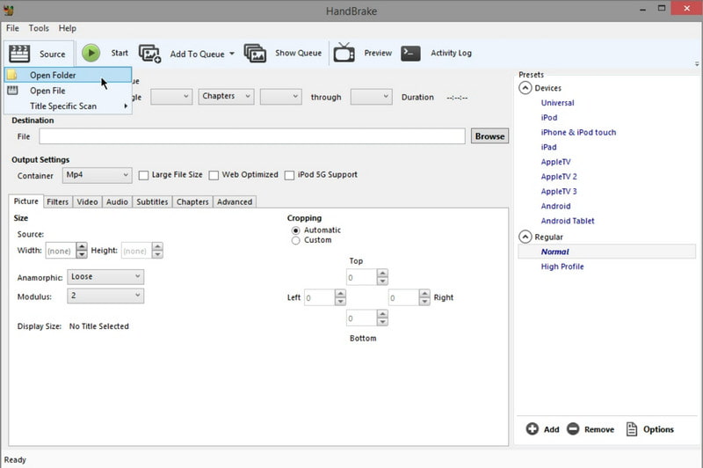Viewport: 703px width, 468px height.
Task: Open the Show Queue icon
Action: click(x=255, y=54)
